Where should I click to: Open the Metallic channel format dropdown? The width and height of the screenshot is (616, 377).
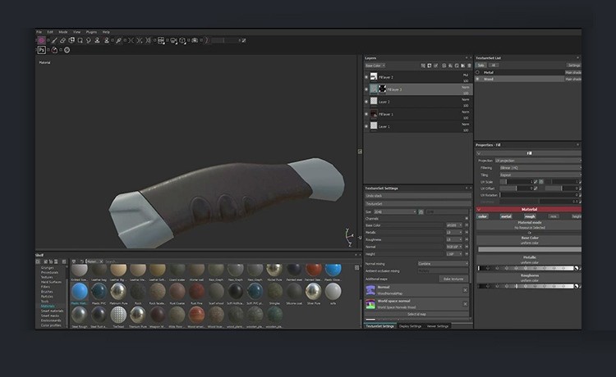454,233
